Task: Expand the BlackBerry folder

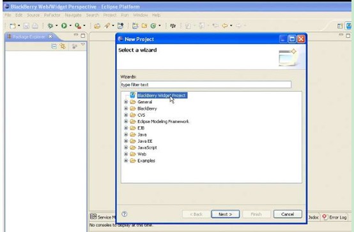Action: coord(126,108)
